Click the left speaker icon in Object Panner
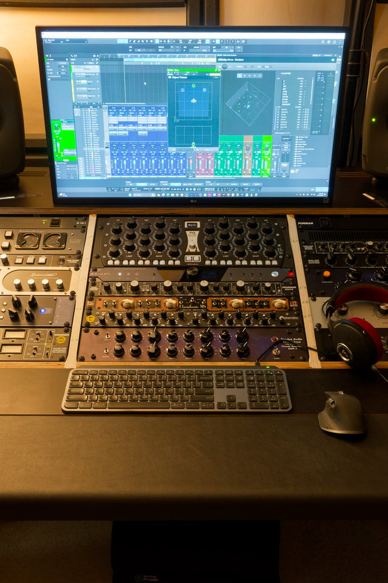The width and height of the screenshot is (388, 583). click(182, 90)
